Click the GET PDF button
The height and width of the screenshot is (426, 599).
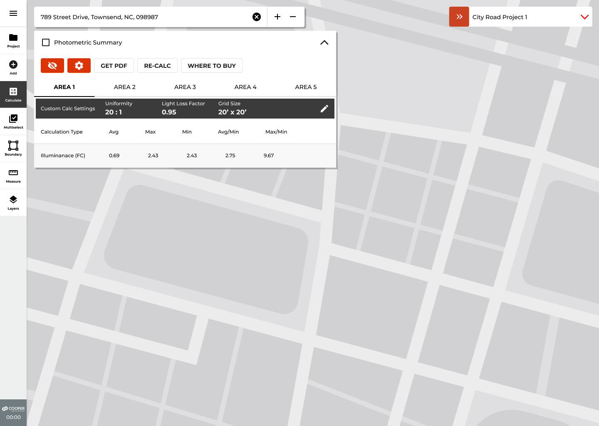click(114, 65)
